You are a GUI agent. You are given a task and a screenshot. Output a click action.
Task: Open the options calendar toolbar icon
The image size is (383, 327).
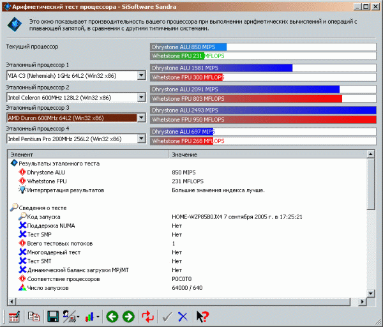point(14,317)
